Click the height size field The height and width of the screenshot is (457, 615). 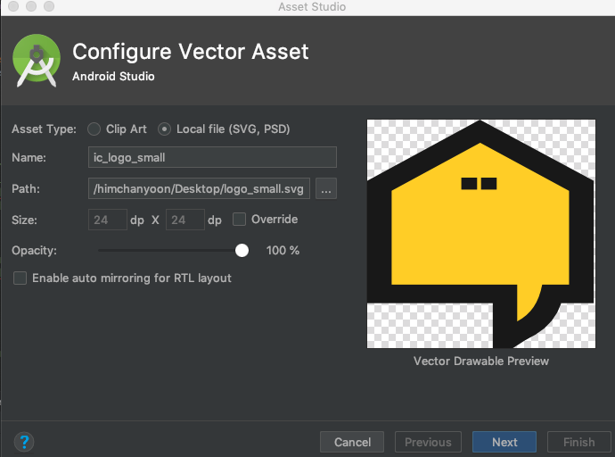[185, 220]
